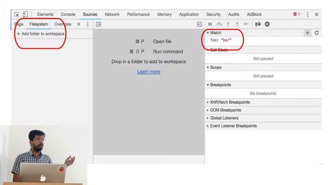Click the Step into function icon
This screenshot has height=185, width=330.
coord(228,24)
